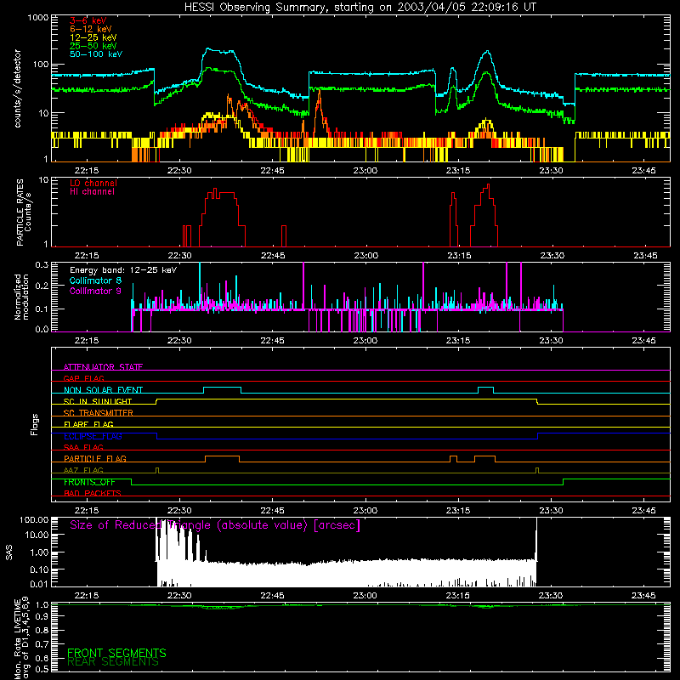Viewport: 680px width, 680px height.
Task: Click the '1.00' value on the SAS axis
Action: pyautogui.click(x=39, y=552)
